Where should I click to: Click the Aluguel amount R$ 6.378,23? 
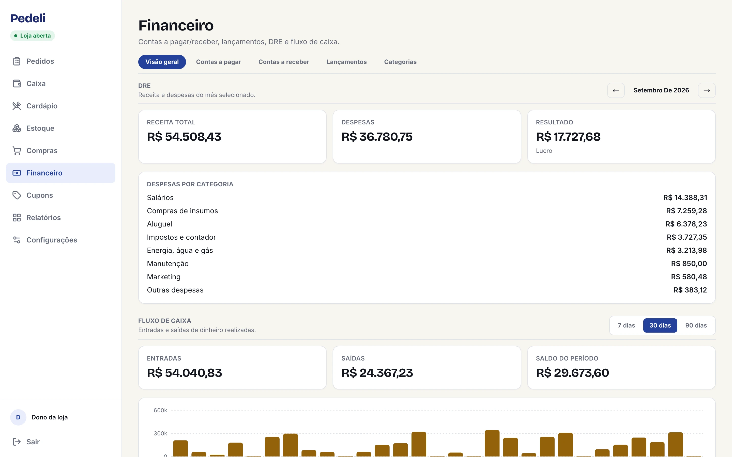click(686, 224)
